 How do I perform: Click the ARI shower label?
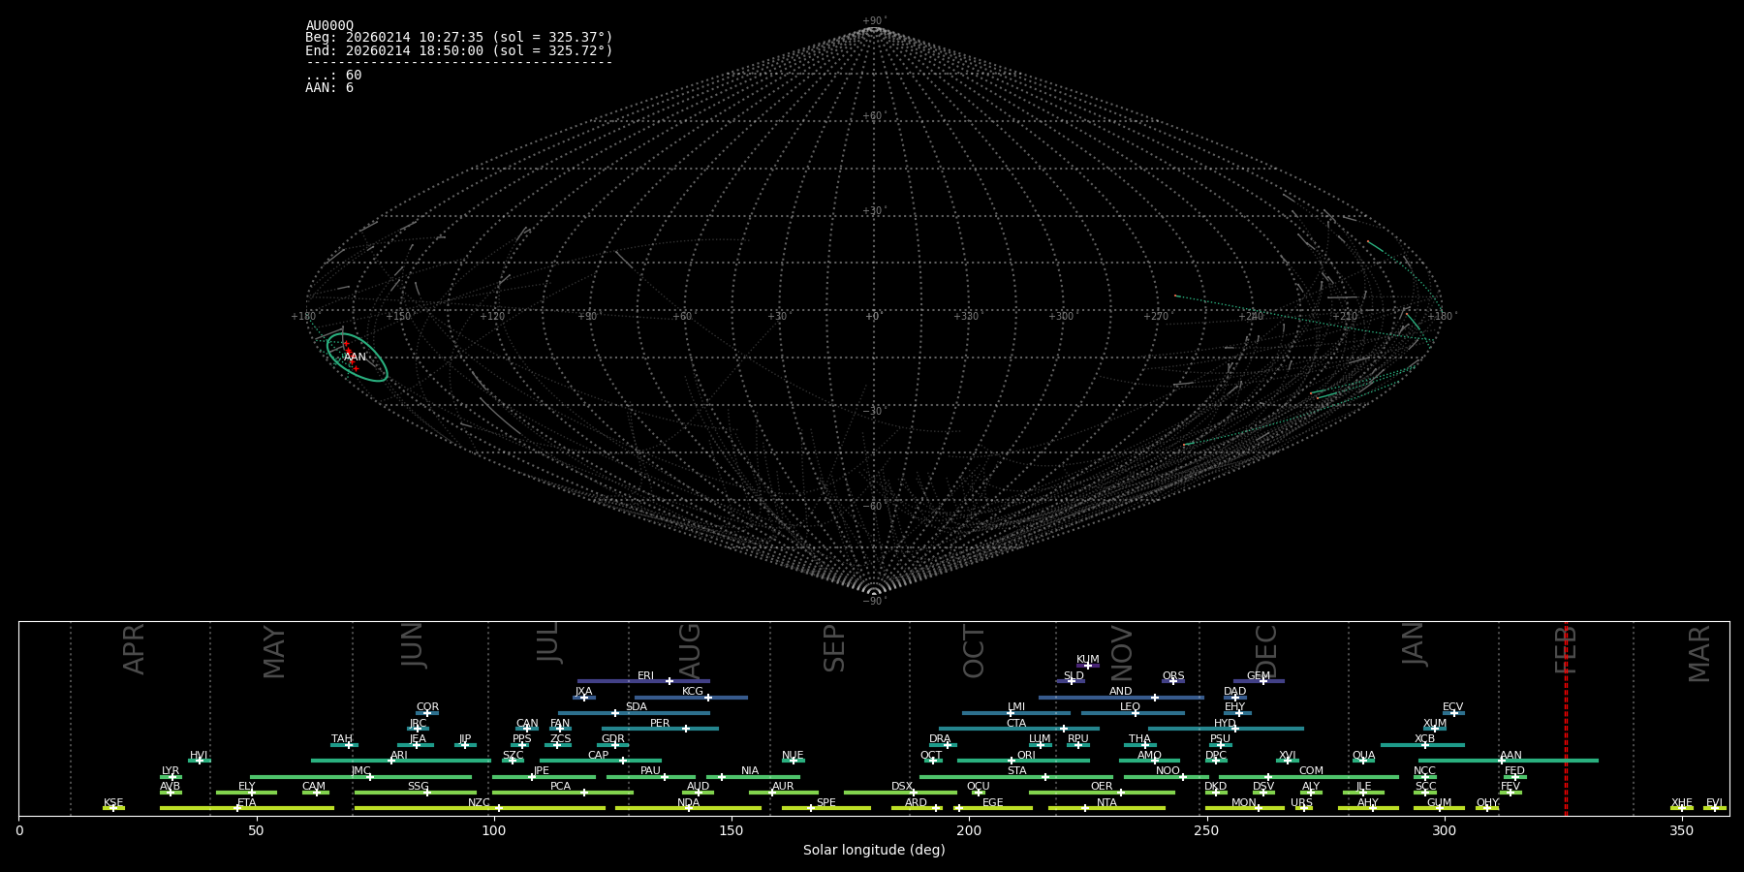pyautogui.click(x=399, y=756)
